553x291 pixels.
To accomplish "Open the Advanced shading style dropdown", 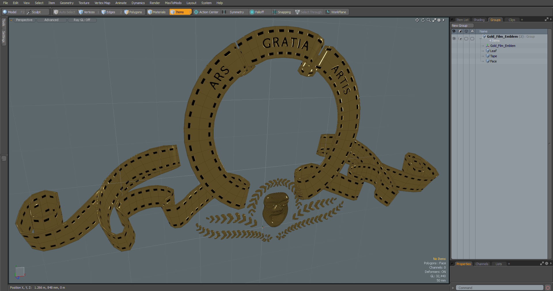I will point(51,20).
